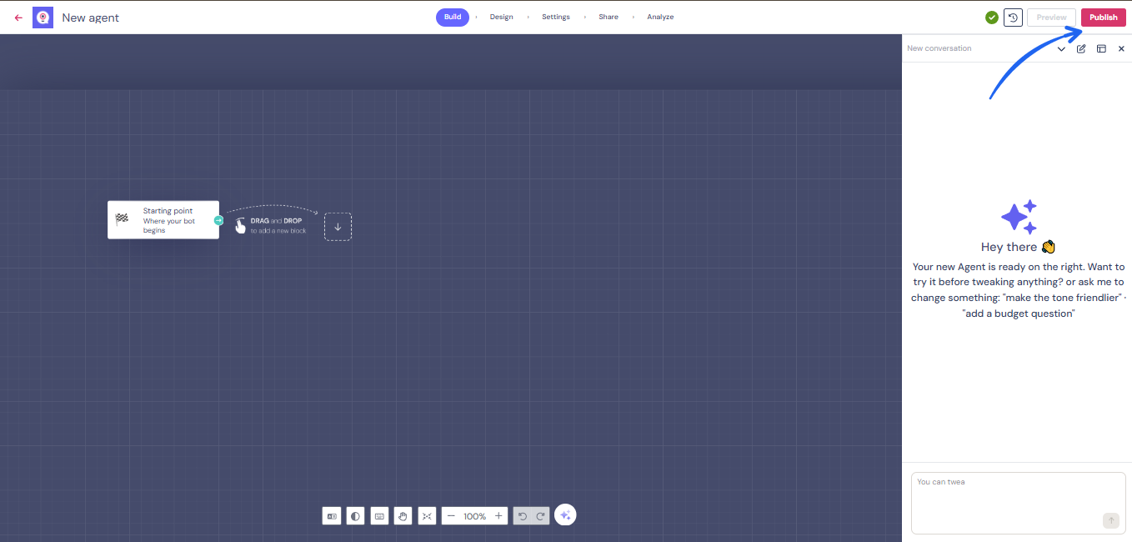1132x542 pixels.
Task: Publish the agent
Action: (1104, 18)
